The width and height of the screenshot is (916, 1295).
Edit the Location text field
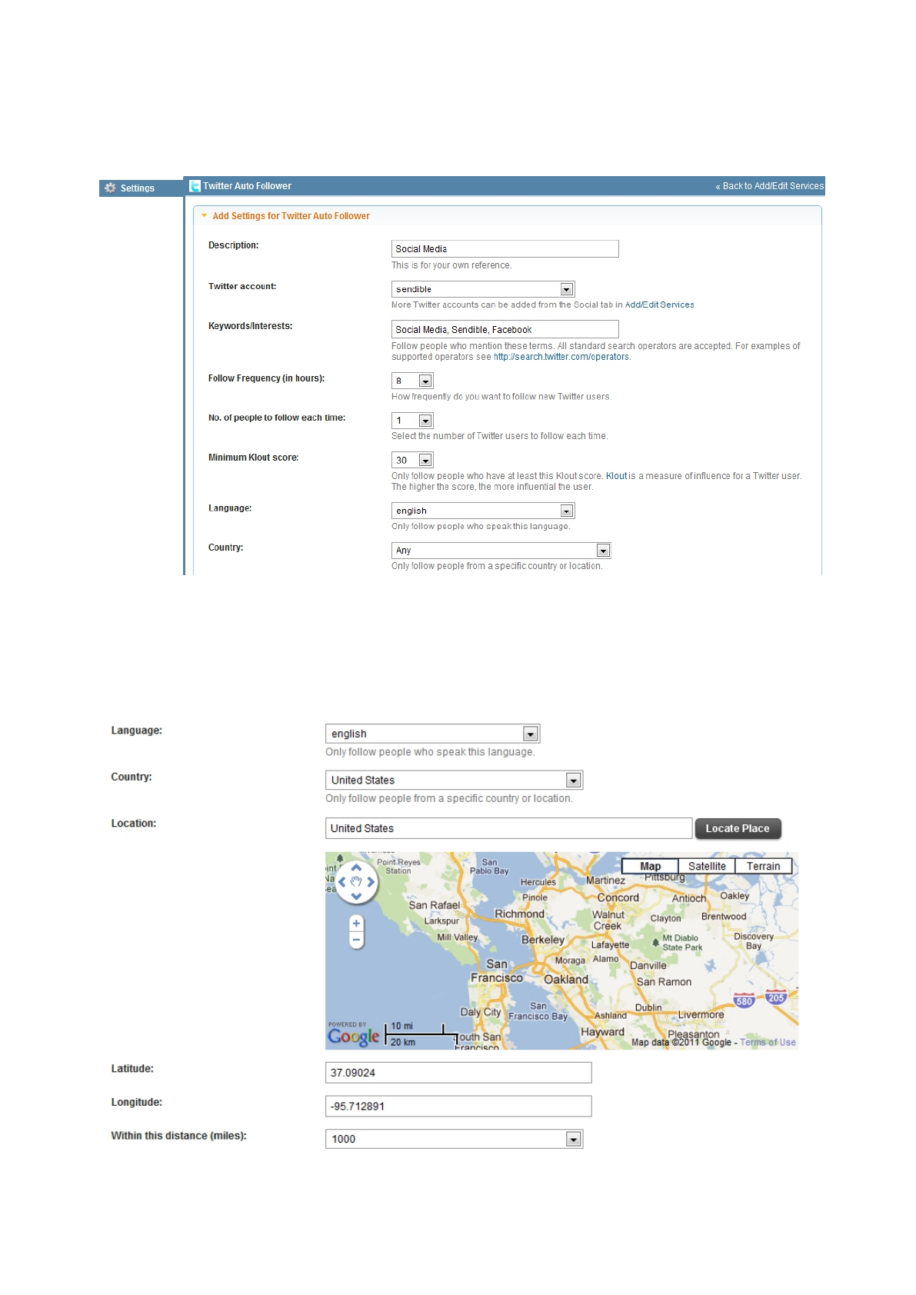tap(508, 828)
